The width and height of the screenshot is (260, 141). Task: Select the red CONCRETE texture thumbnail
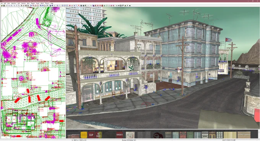(120, 135)
